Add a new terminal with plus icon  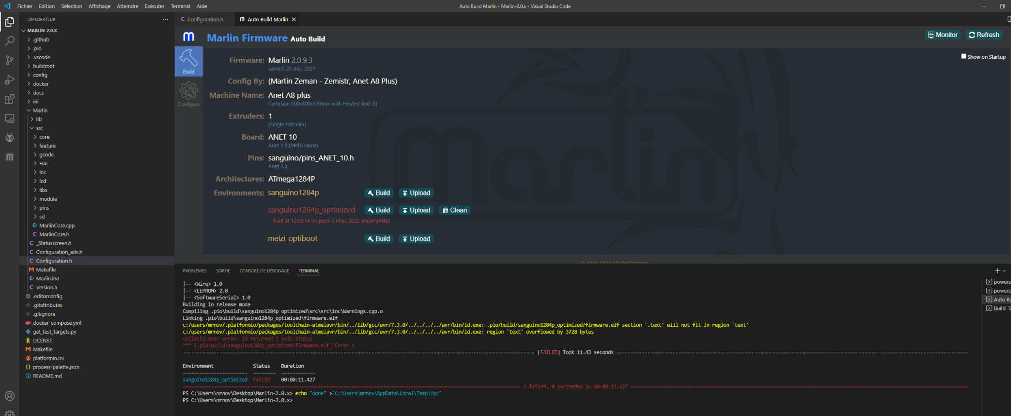coord(997,270)
